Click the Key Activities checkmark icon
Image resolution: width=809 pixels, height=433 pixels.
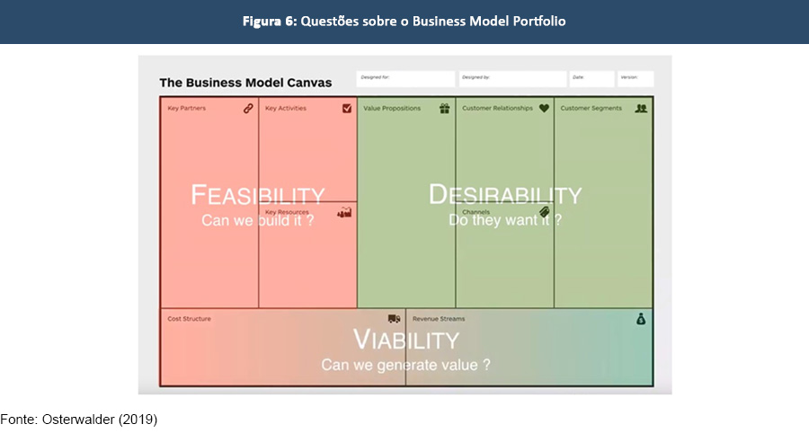click(x=347, y=109)
